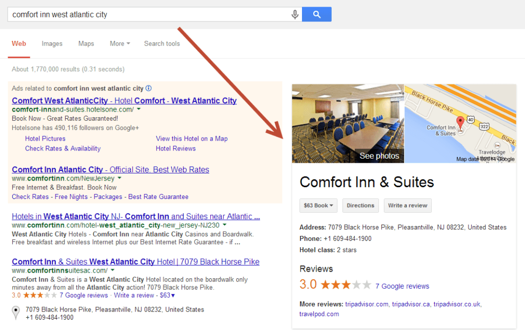Switch to the Maps tab

tap(86, 43)
